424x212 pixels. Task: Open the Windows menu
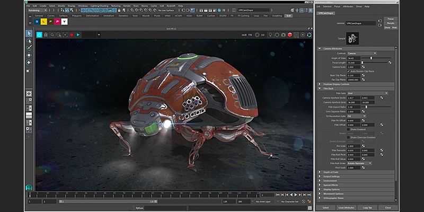pyautogui.click(x=83, y=6)
